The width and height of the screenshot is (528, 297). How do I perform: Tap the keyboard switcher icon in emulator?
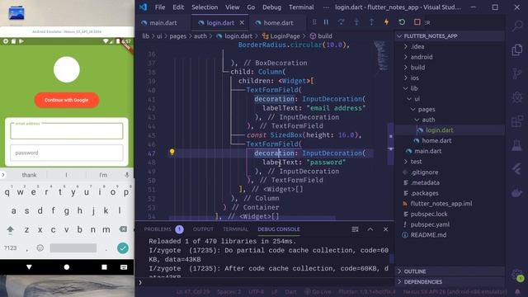[124, 267]
